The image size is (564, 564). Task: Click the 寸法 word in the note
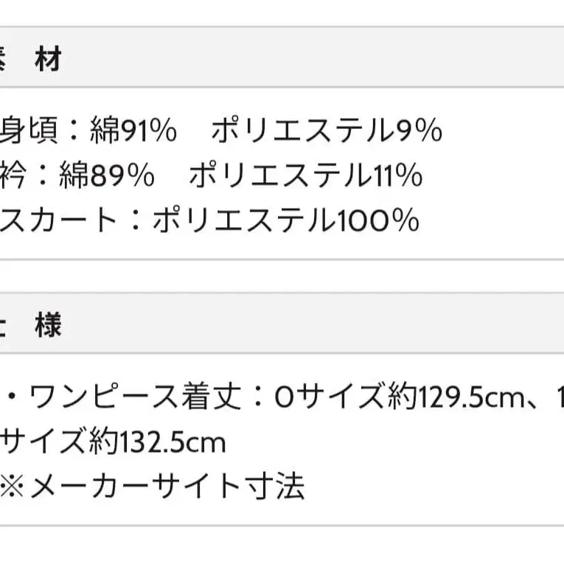tap(275, 487)
